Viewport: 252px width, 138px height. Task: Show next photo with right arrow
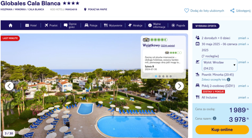[179, 86]
